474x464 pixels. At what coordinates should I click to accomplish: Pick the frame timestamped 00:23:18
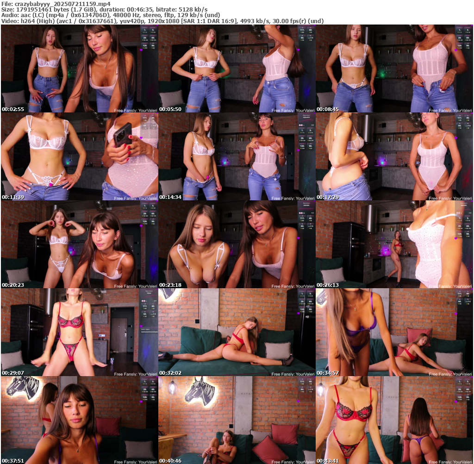pos(237,244)
